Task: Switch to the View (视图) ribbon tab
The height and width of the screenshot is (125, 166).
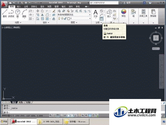Action: coord(49,7)
